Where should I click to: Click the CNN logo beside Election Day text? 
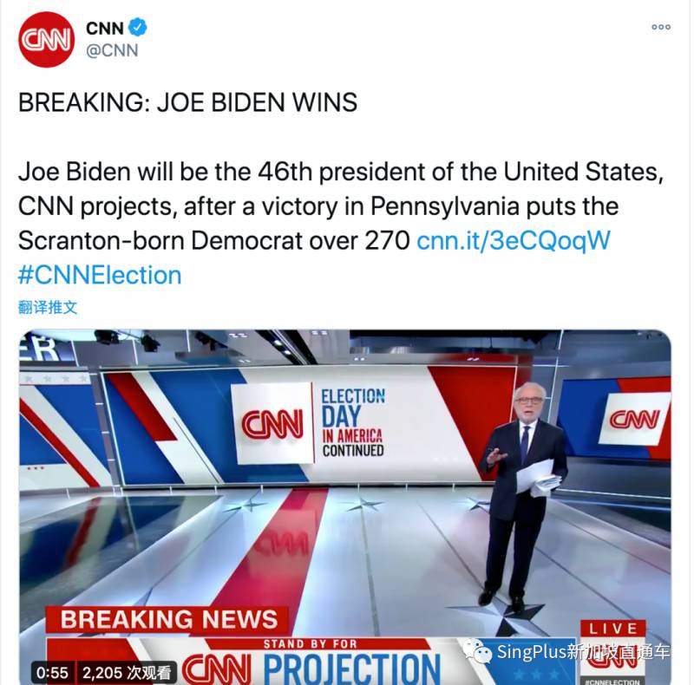click(272, 424)
